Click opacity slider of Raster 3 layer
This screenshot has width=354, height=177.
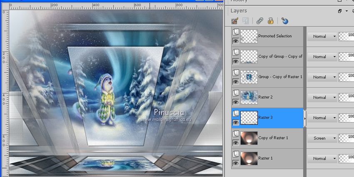(346, 118)
